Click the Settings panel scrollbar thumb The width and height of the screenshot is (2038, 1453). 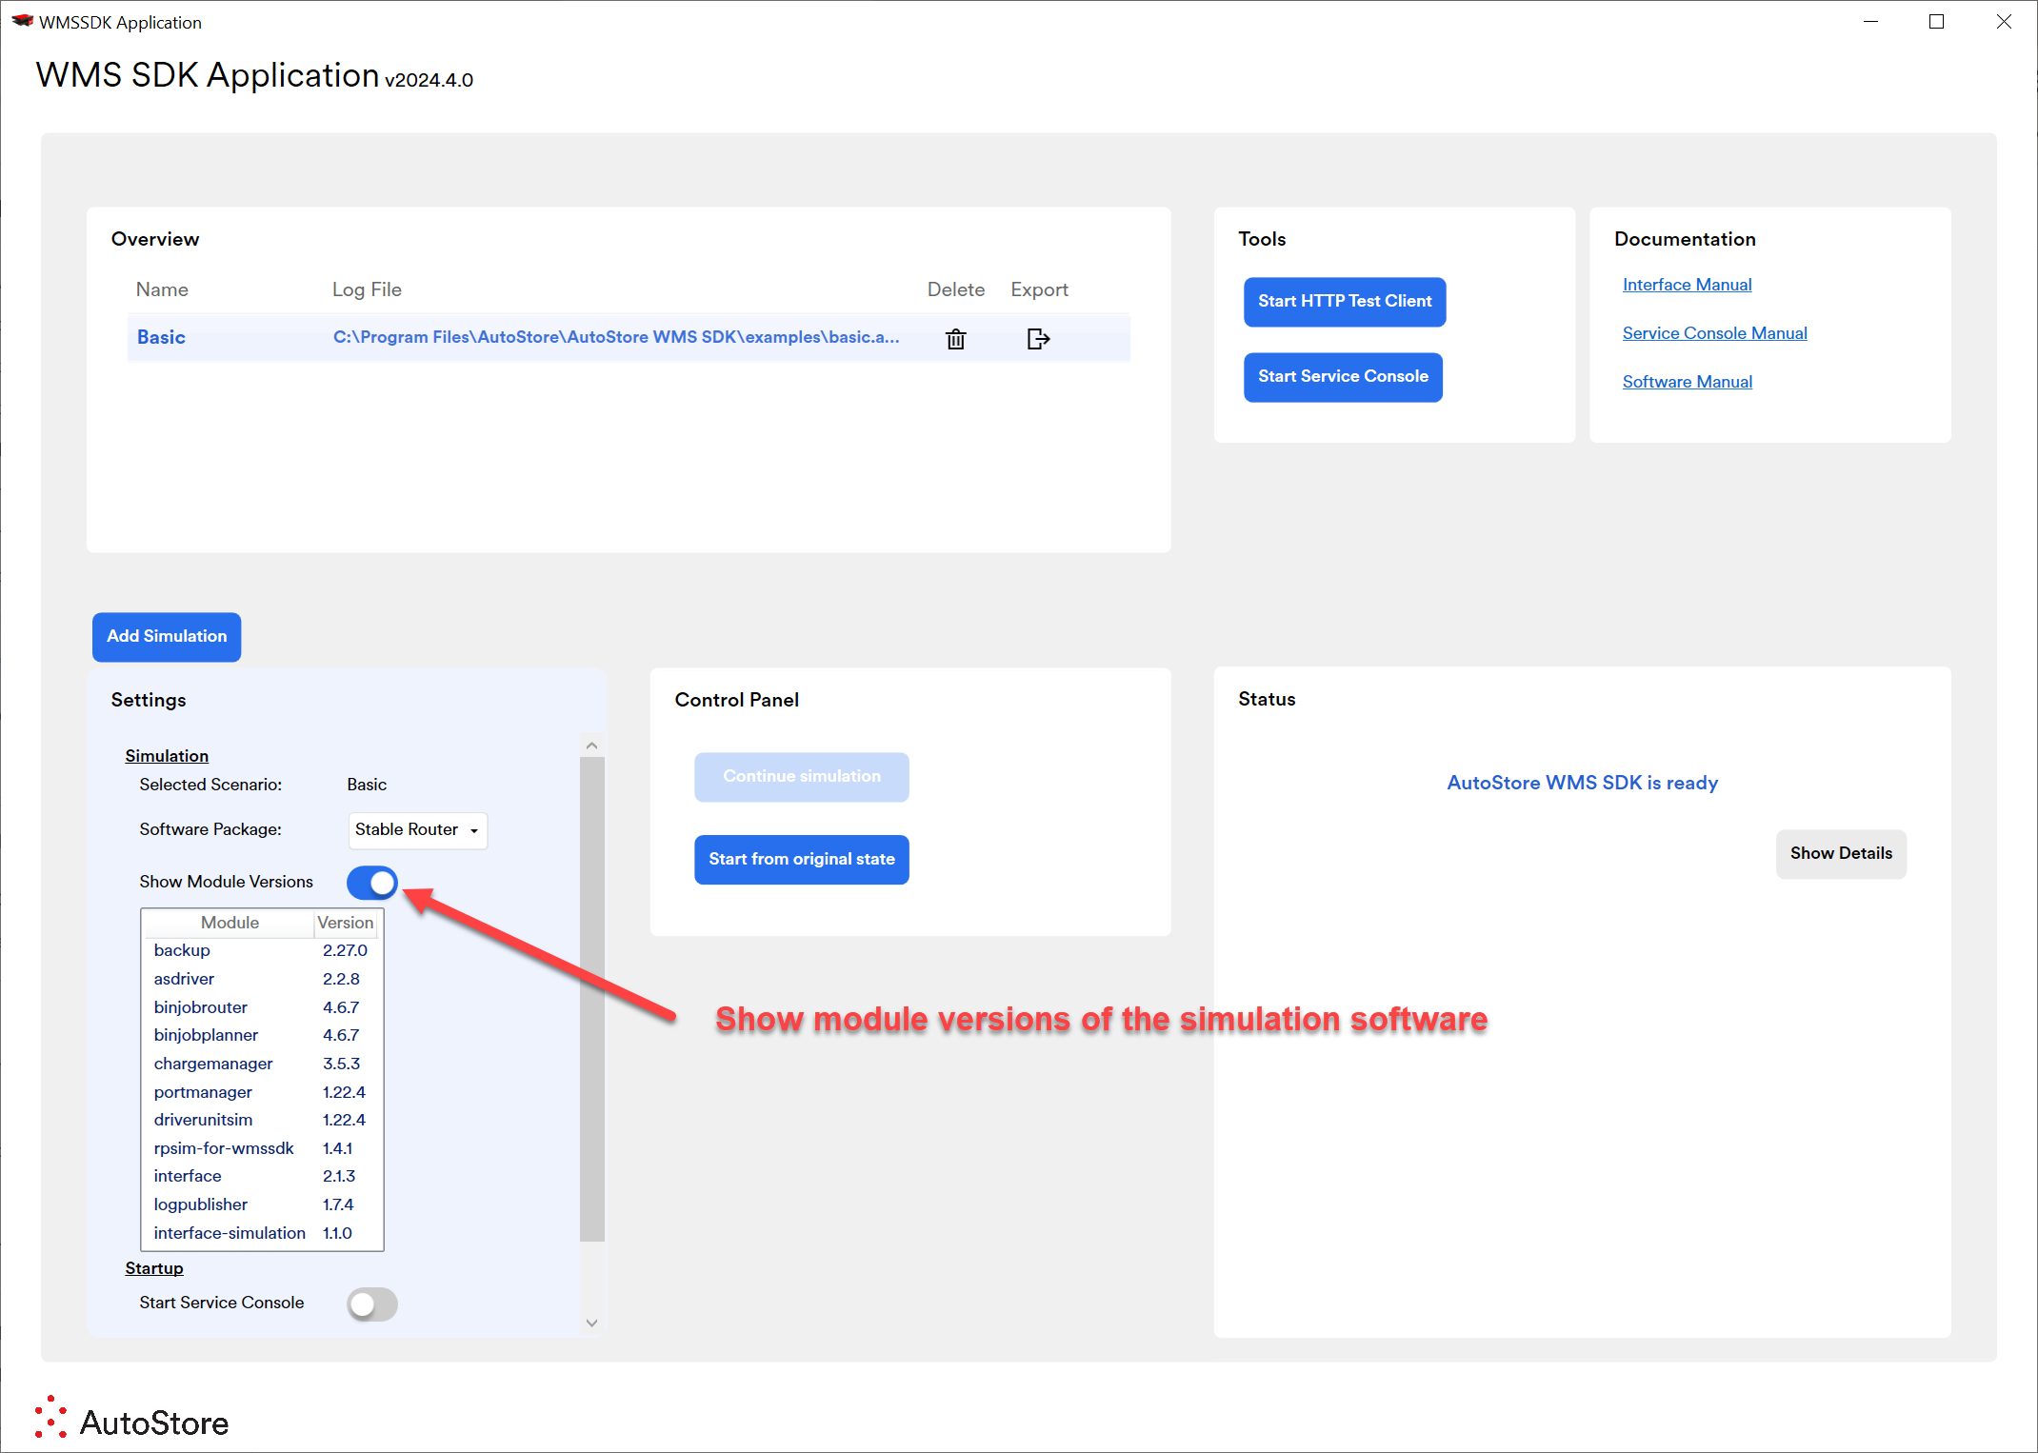point(592,999)
